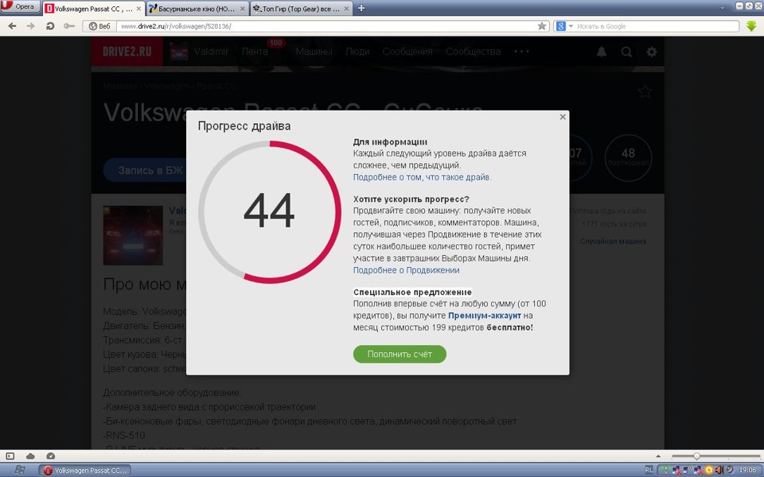This screenshot has height=477, width=764.
Task: Go back to the previous page
Action: [12, 25]
